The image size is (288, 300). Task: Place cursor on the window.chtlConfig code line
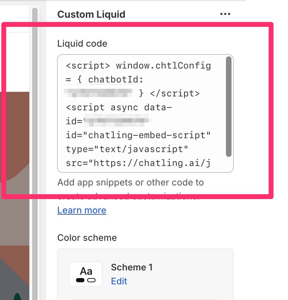coord(138,66)
